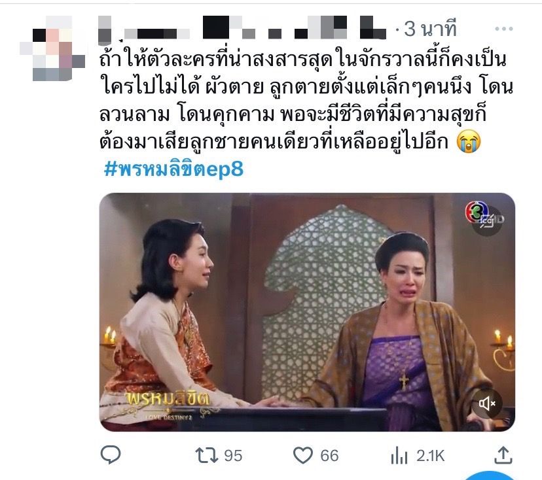Image resolution: width=542 pixels, height=480 pixels.
Task: Click the Channel 3 logo on video
Action: 477,212
